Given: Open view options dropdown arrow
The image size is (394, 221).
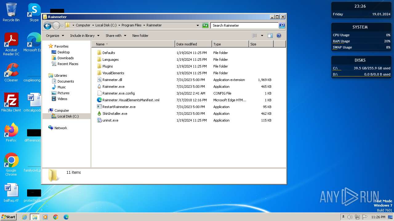Looking at the screenshot, I should tap(262, 36).
